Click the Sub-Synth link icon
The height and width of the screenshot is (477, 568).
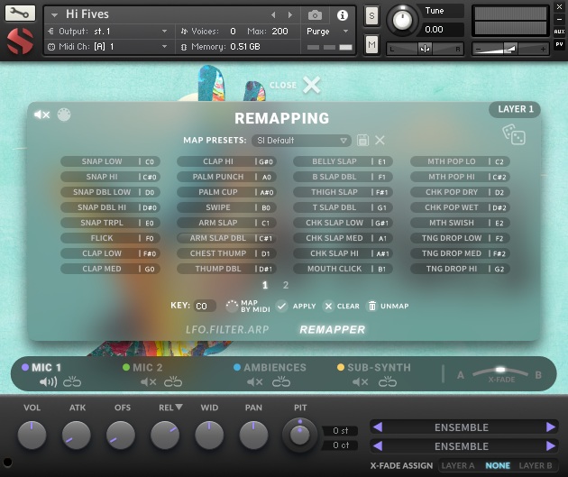pos(388,381)
